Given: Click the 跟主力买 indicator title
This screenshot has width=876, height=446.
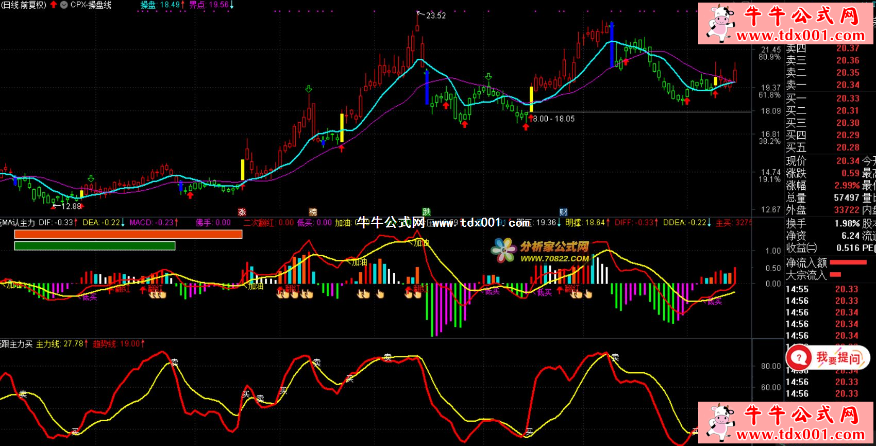Looking at the screenshot, I should (x=16, y=344).
